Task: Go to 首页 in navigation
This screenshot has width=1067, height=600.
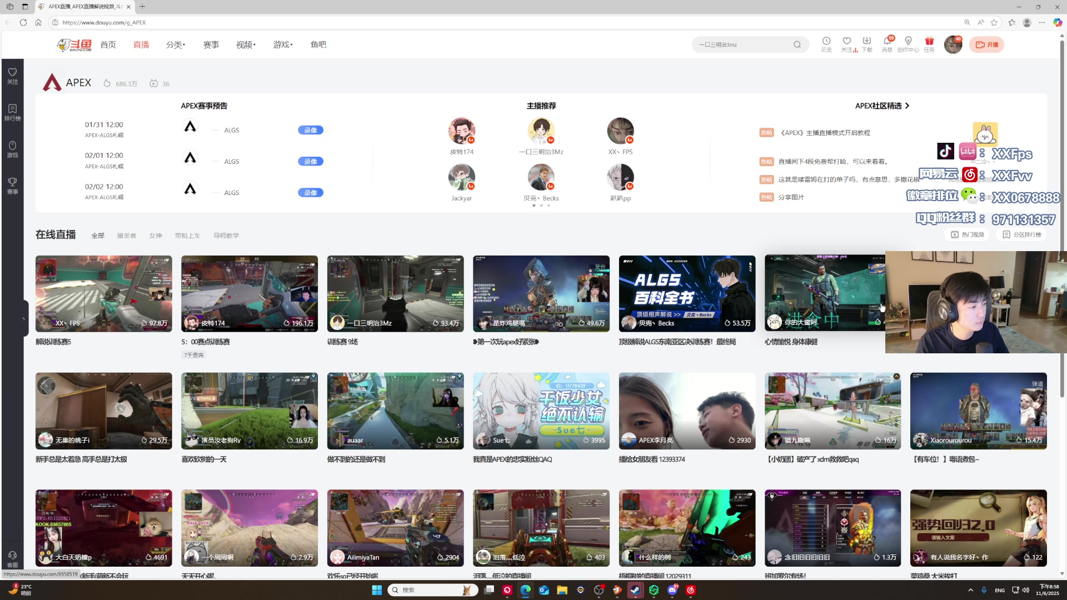Action: click(108, 44)
